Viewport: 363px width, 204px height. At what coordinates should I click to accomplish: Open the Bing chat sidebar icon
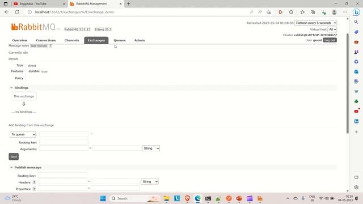tap(356, 12)
